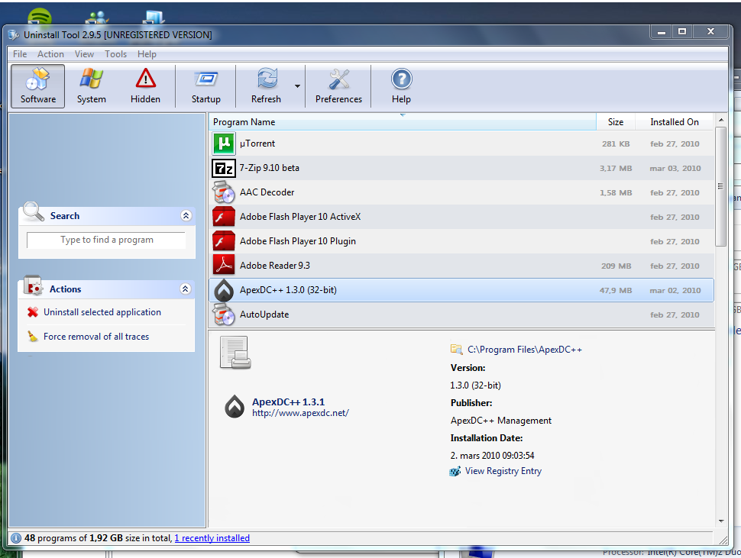Click the details pane scrollbar down arrow
Viewport: 741px width, 558px height.
click(721, 521)
